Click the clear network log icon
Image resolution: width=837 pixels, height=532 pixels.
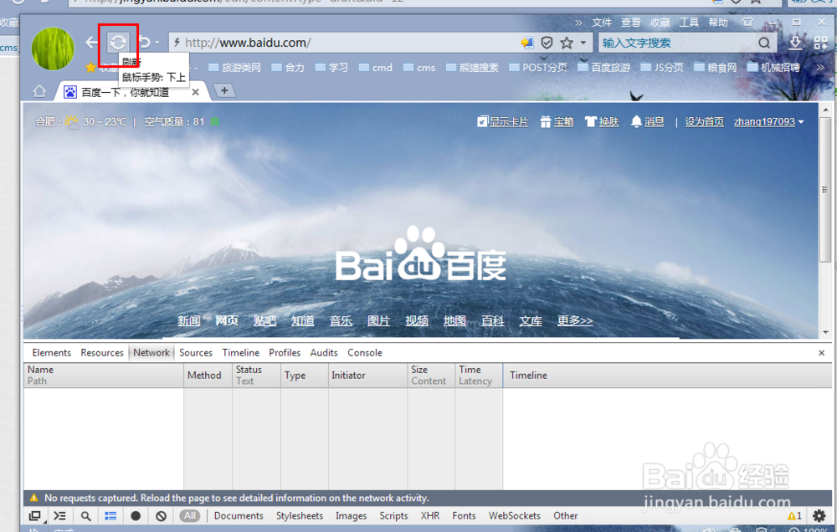point(162,516)
